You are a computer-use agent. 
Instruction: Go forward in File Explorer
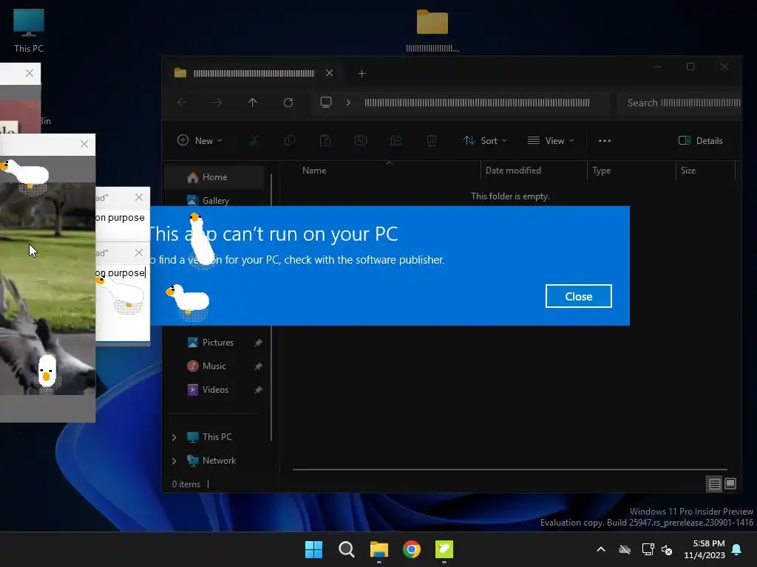(x=217, y=102)
